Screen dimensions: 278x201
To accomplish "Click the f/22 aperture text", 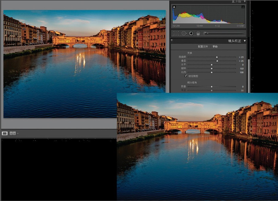I will [218, 26].
